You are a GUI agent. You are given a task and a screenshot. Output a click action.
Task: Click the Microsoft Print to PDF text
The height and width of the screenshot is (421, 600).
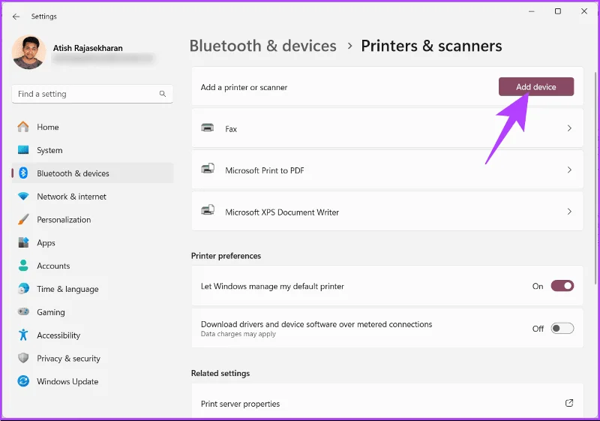coord(265,170)
